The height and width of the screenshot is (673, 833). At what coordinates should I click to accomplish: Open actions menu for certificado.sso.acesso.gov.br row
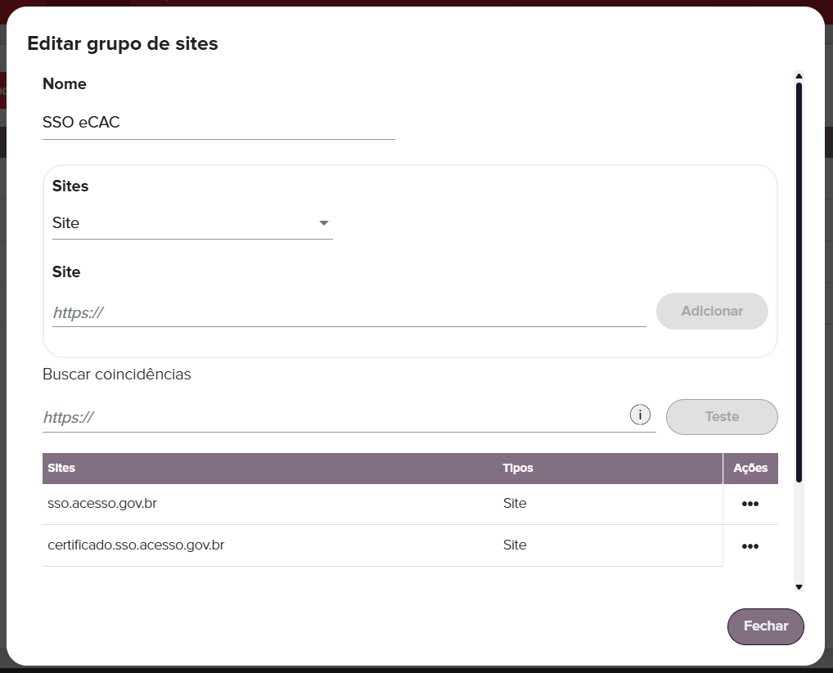point(750,546)
